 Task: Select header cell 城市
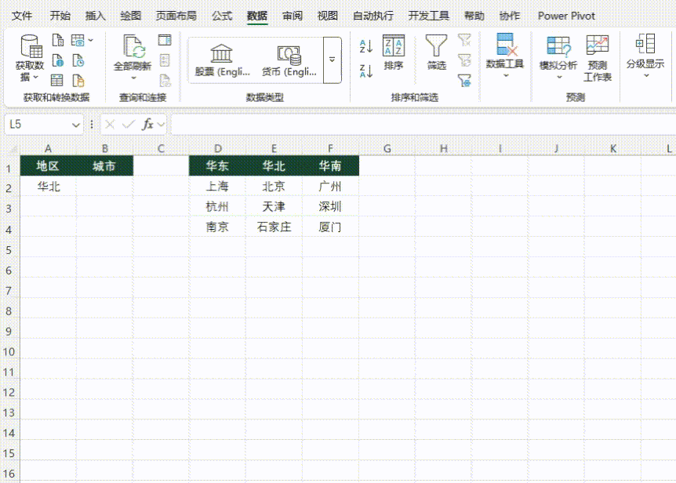(x=105, y=166)
